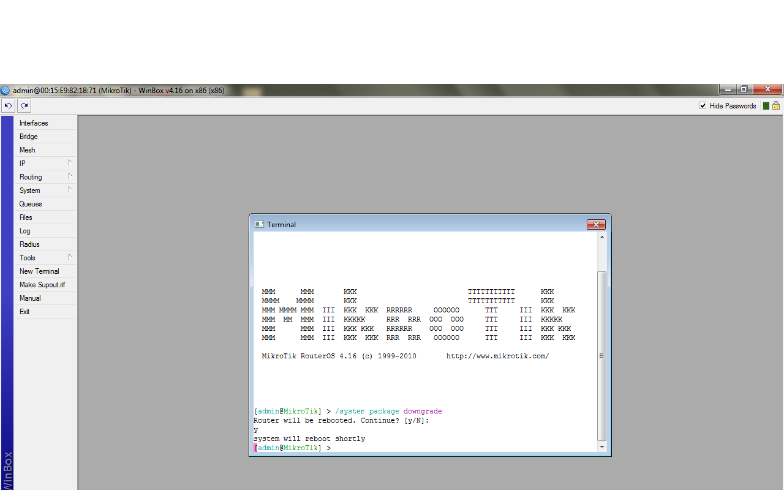Screen dimensions: 784x490
Task: Click 'MikroTik RouterOS 4.16' banner text
Action: pos(309,356)
